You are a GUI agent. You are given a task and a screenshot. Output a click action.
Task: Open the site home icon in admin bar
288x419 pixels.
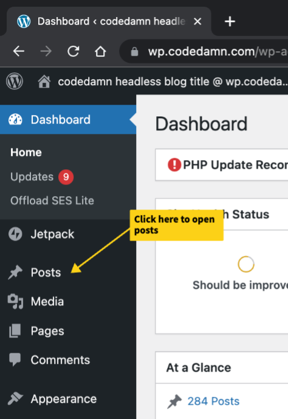(44, 82)
